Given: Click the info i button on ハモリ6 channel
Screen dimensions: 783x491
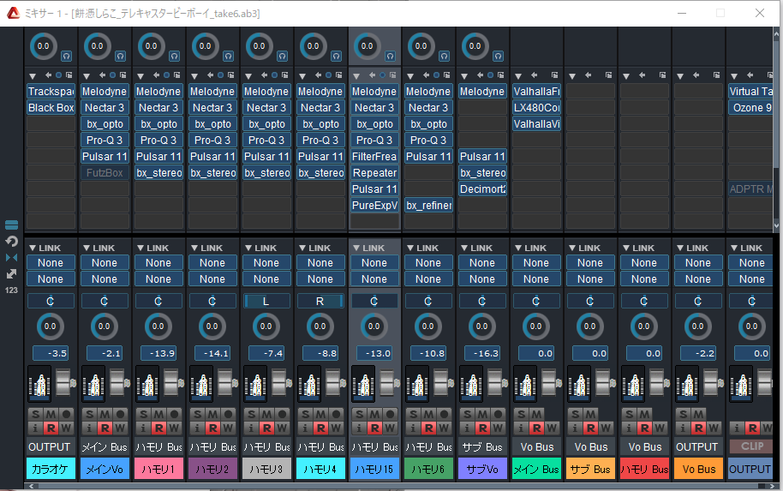Looking at the screenshot, I should (413, 428).
